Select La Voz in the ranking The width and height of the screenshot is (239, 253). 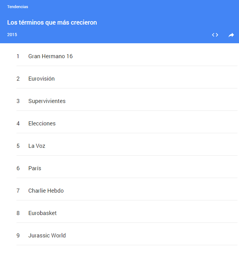37,146
